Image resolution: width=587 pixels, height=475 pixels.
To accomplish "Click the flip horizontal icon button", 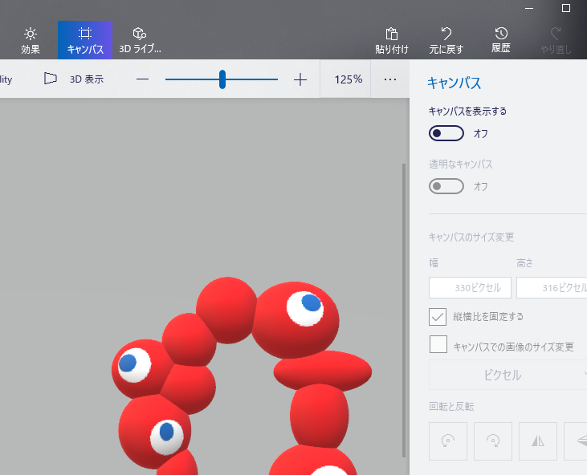I will point(537,441).
